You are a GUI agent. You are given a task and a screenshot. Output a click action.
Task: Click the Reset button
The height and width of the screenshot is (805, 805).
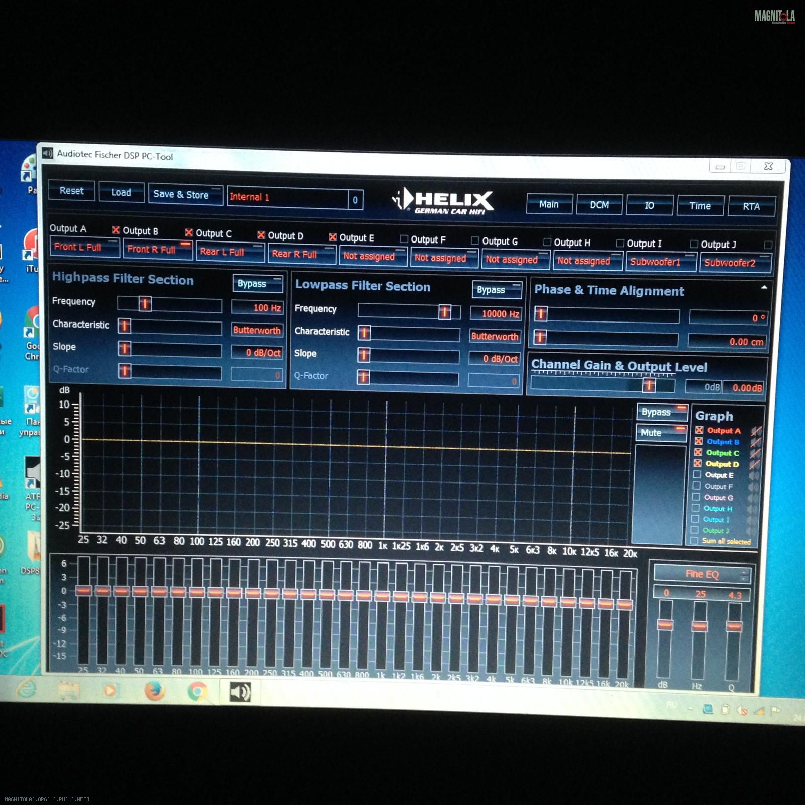click(71, 191)
